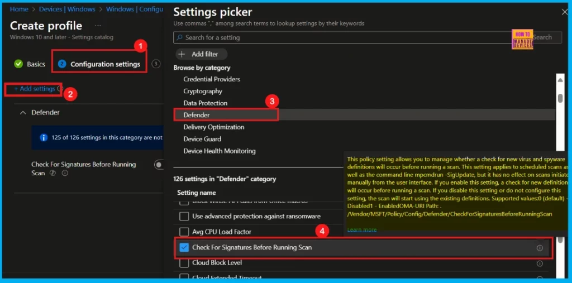
Task: Collapse the Defender section
Action: (x=23, y=113)
